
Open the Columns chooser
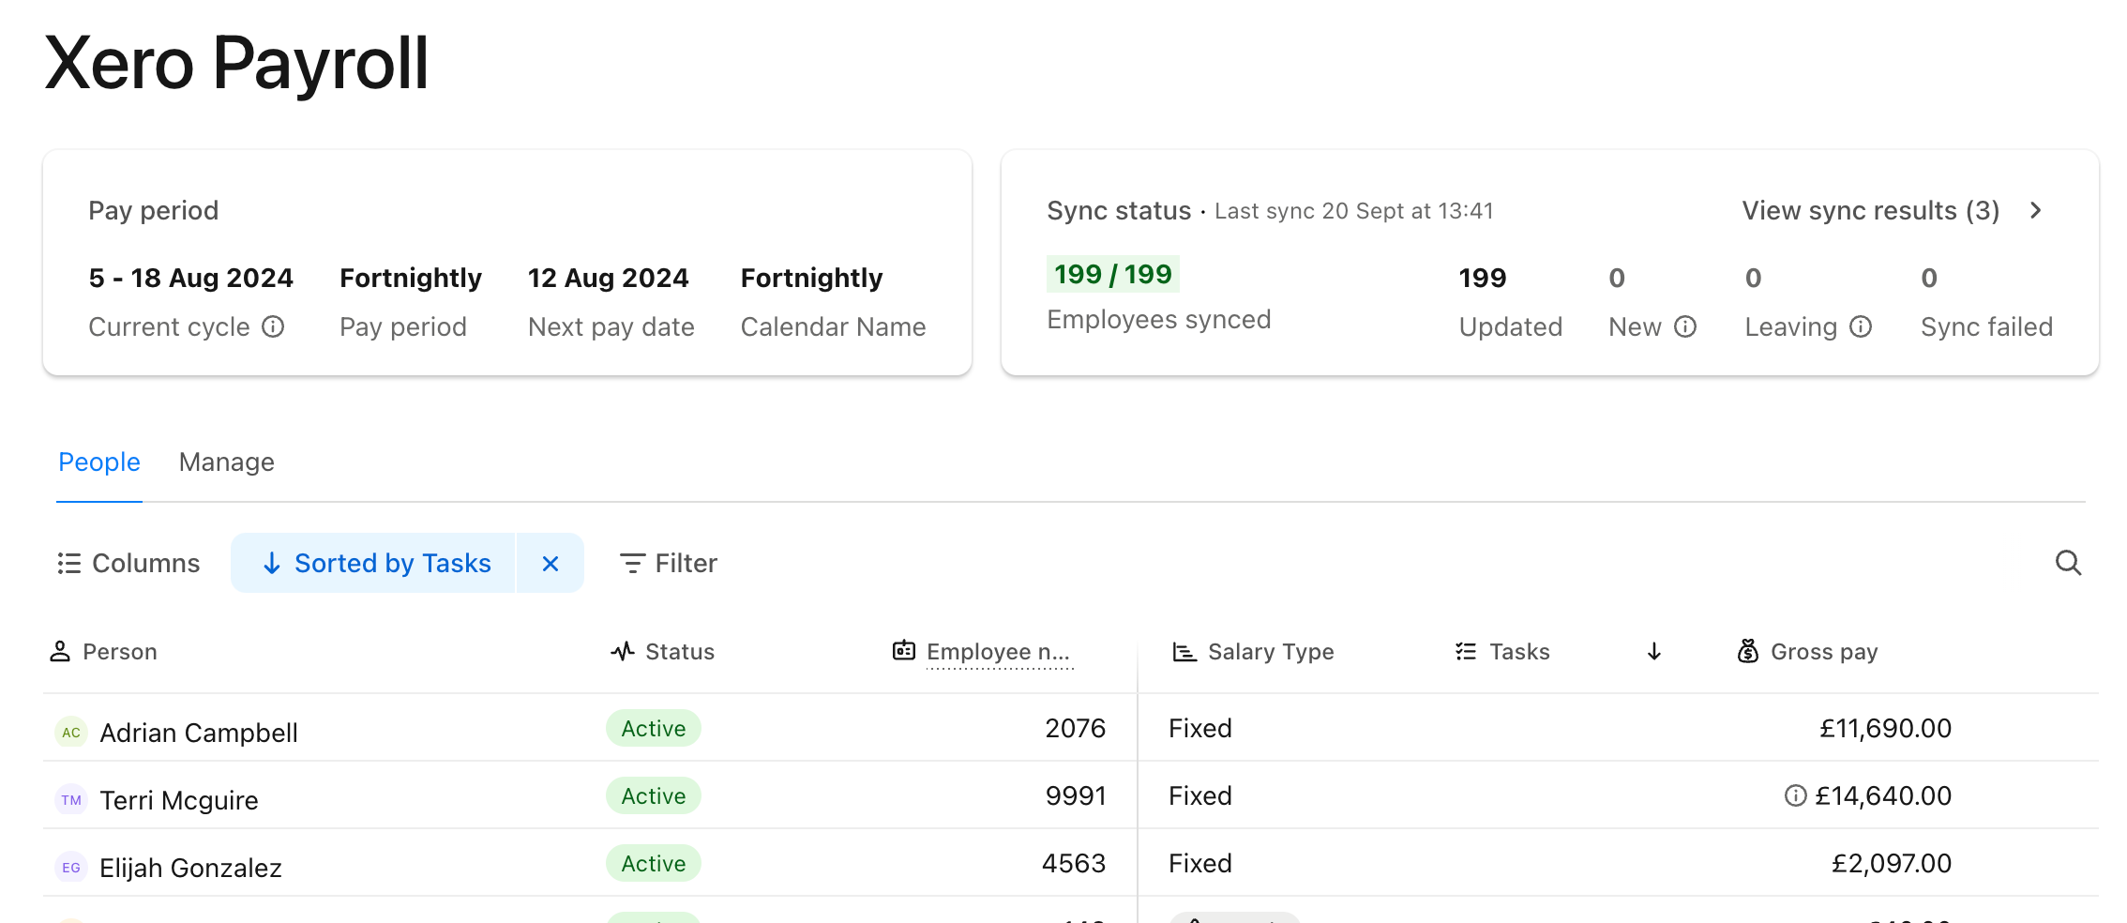tap(128, 563)
